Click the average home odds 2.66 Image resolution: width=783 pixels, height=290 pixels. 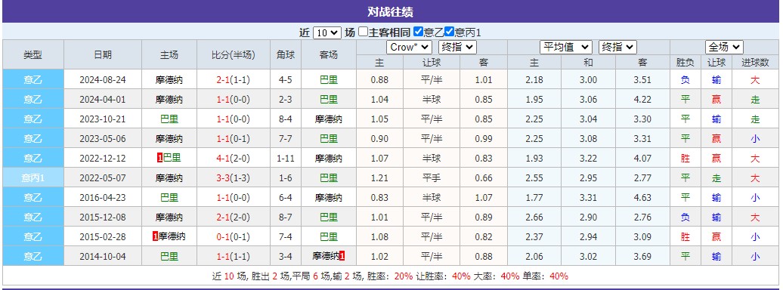534,217
